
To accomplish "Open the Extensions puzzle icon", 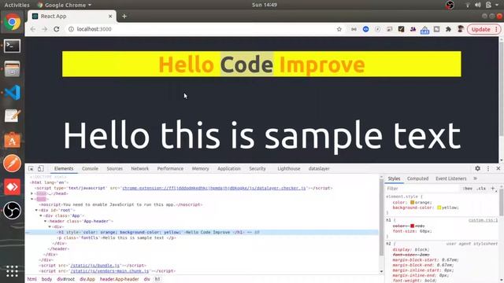I will click(x=448, y=29).
